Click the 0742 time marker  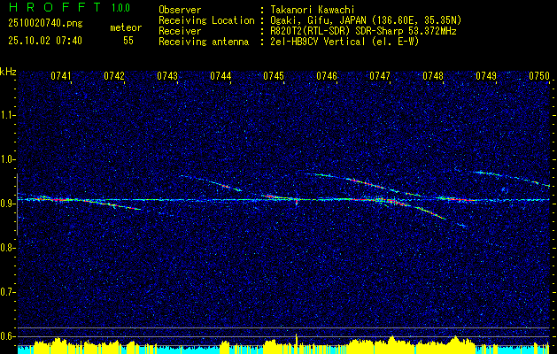click(x=114, y=76)
